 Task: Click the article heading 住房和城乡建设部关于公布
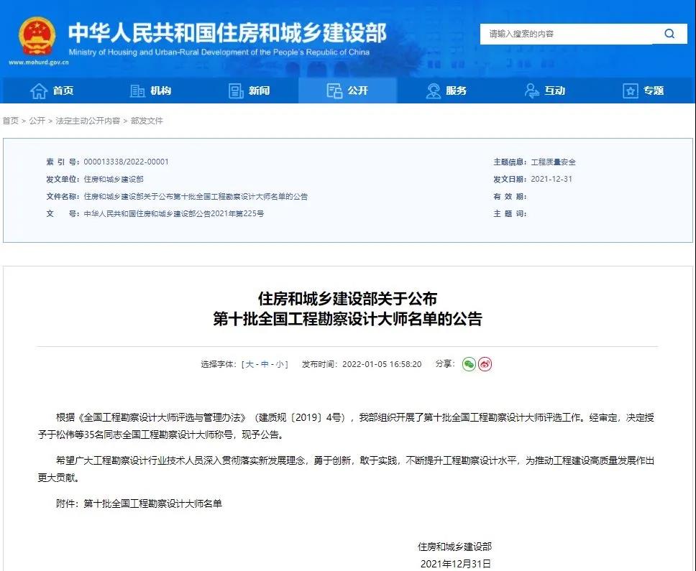(347, 299)
